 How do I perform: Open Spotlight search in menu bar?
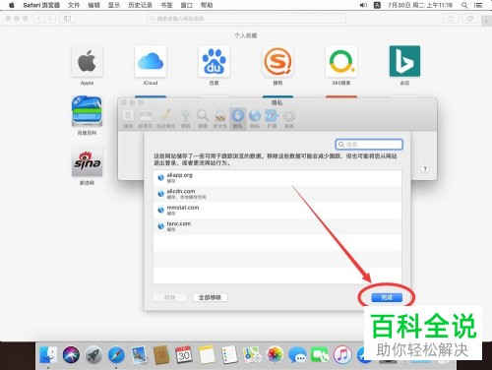[464, 5]
